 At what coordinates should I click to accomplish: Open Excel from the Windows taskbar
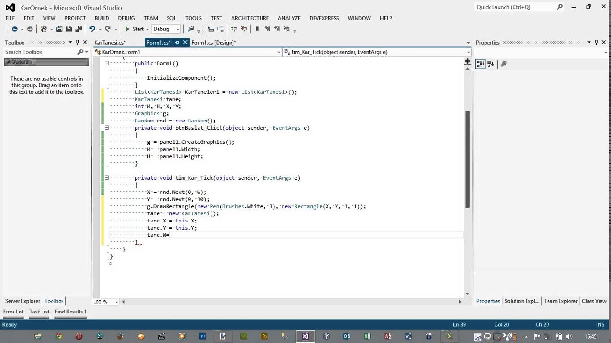pos(367,336)
